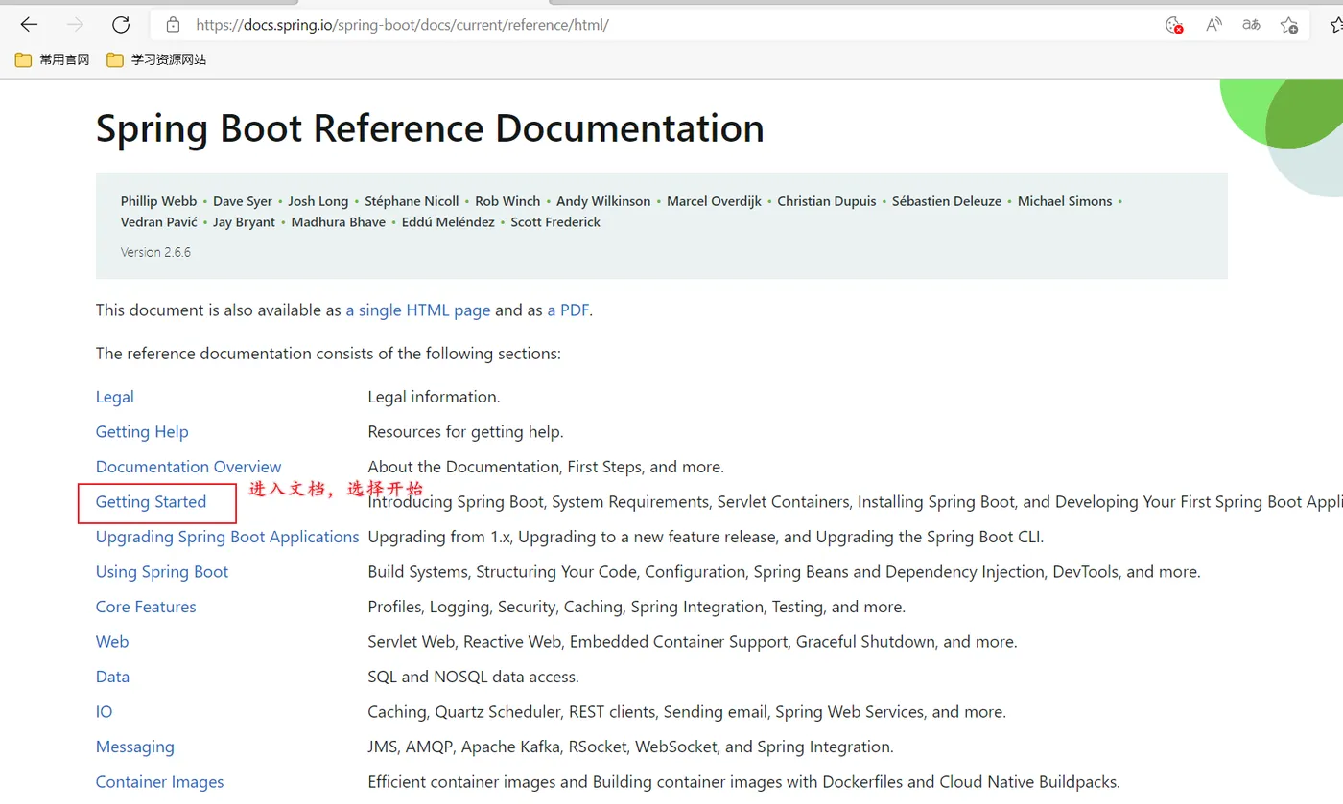The height and width of the screenshot is (804, 1343).
Task: Click the 'Profiles, Logging, Security' description text
Action: coord(637,607)
